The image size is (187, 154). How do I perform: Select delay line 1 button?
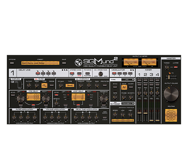[x=38, y=73]
